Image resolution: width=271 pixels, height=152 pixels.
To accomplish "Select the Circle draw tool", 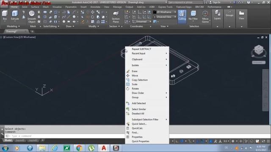I will point(74,17).
